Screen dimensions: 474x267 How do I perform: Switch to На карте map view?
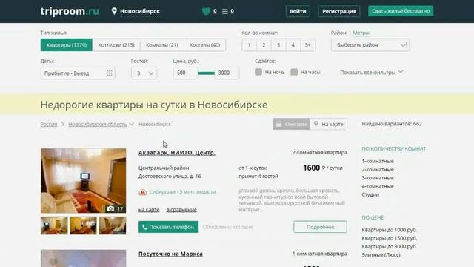328,124
